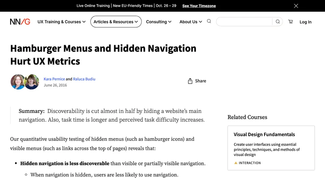Open the About Us dropdown
This screenshot has height=178, width=325.
[x=191, y=22]
